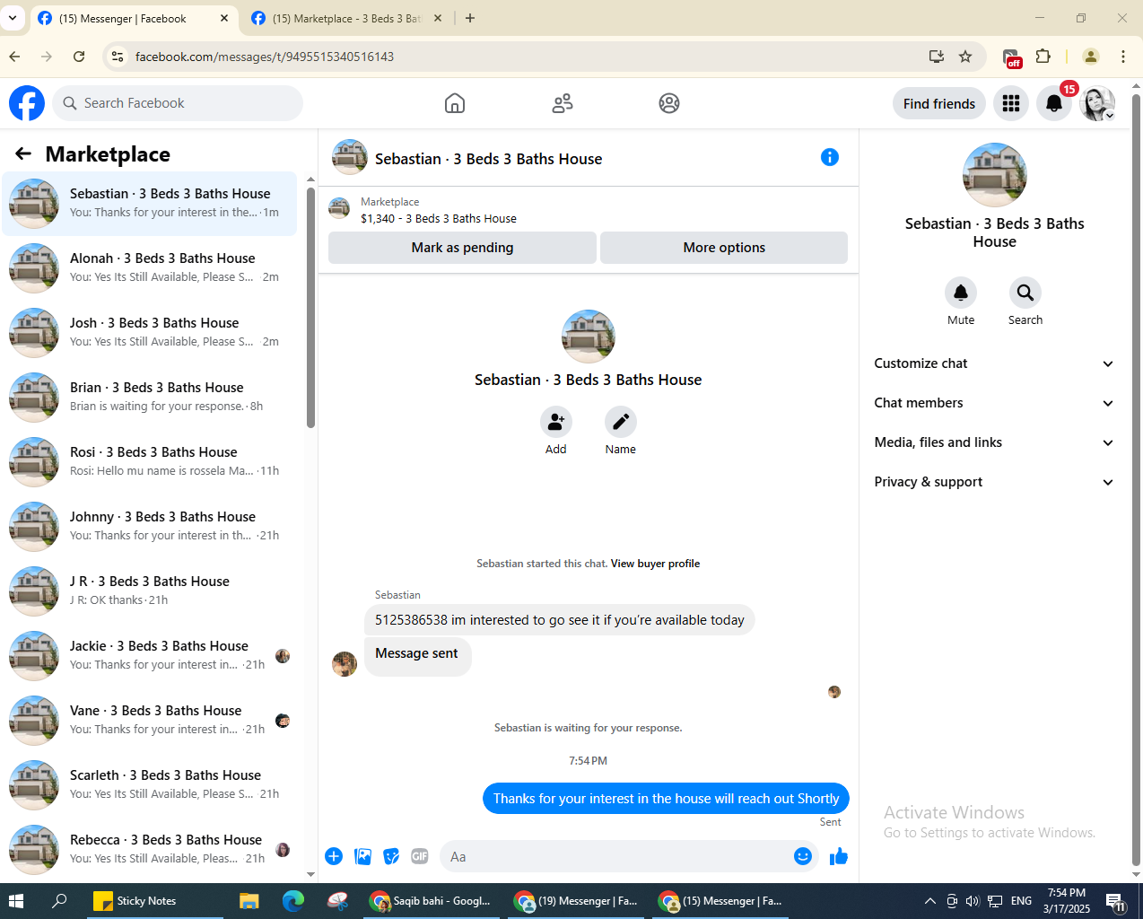Expand Media, files and links section

(x=994, y=442)
